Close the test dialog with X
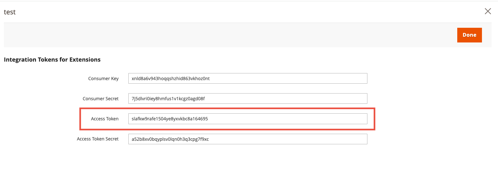 pyautogui.click(x=488, y=11)
